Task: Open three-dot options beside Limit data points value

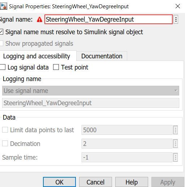Action: tap(176, 130)
